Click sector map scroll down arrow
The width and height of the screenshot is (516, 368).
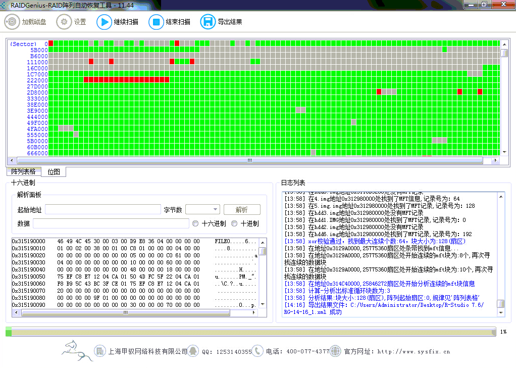pos(504,152)
